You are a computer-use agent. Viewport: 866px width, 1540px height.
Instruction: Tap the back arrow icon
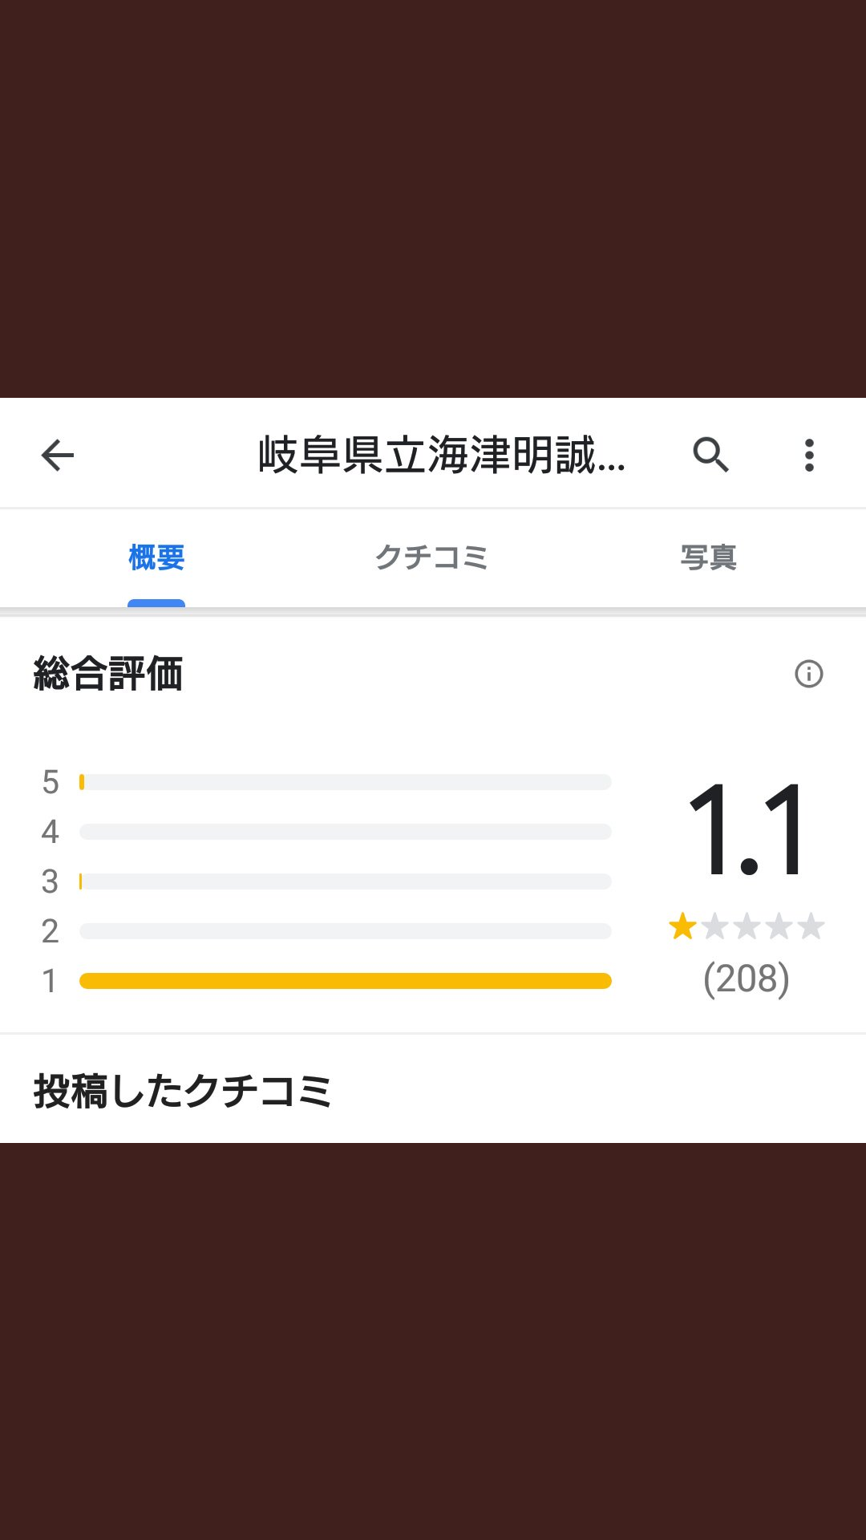(57, 455)
